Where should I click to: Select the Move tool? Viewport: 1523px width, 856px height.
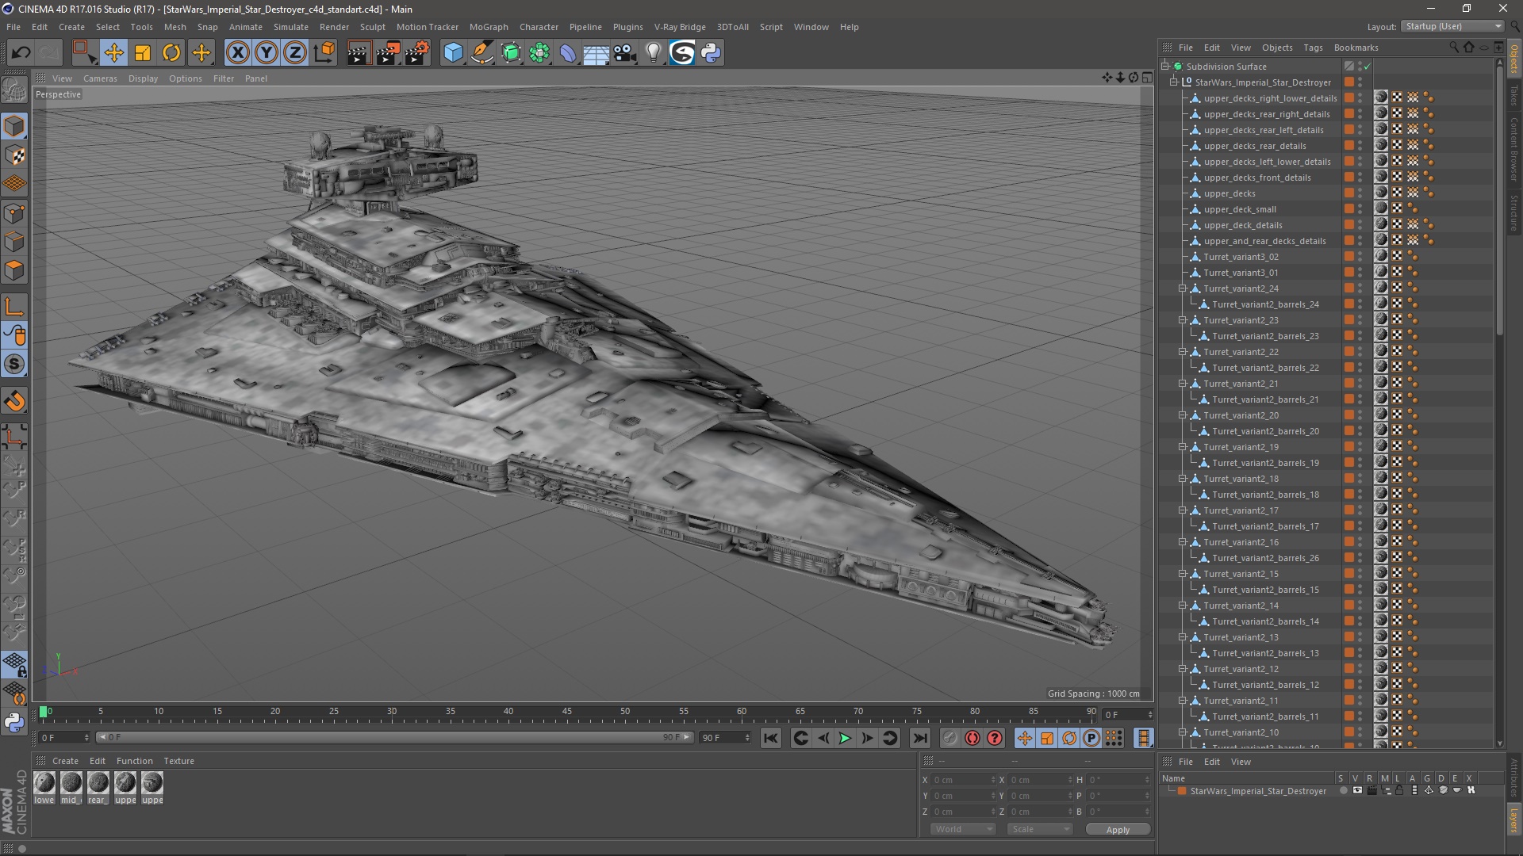tap(113, 53)
